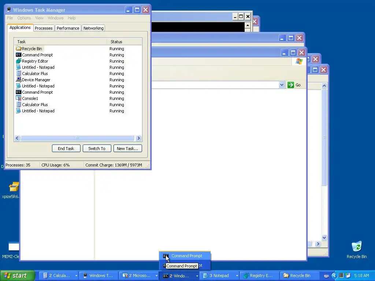375x281 pixels.
Task: Open the Windows menu in Task Manager
Action: point(56,18)
